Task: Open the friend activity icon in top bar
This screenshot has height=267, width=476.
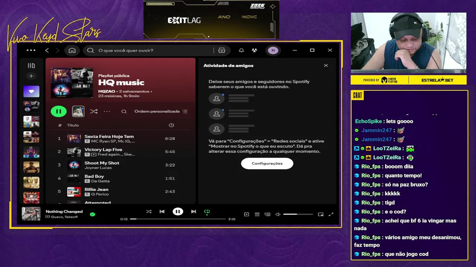Action: 254,50
